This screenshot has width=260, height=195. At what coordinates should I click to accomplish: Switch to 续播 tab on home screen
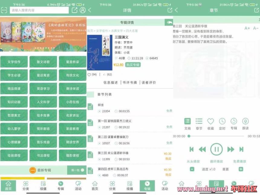pos(43,186)
